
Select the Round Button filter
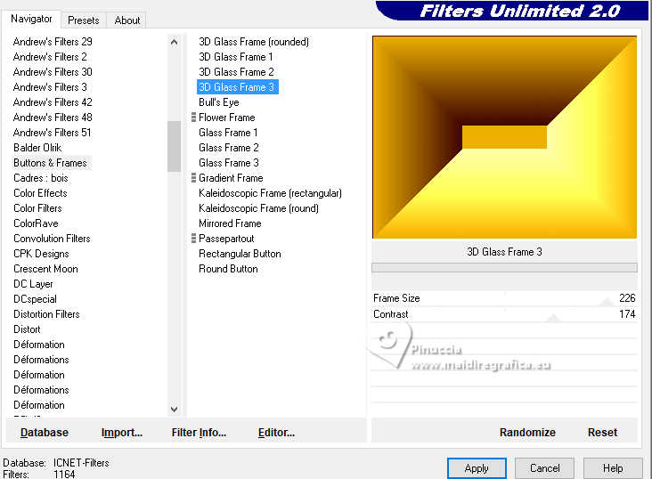[228, 269]
